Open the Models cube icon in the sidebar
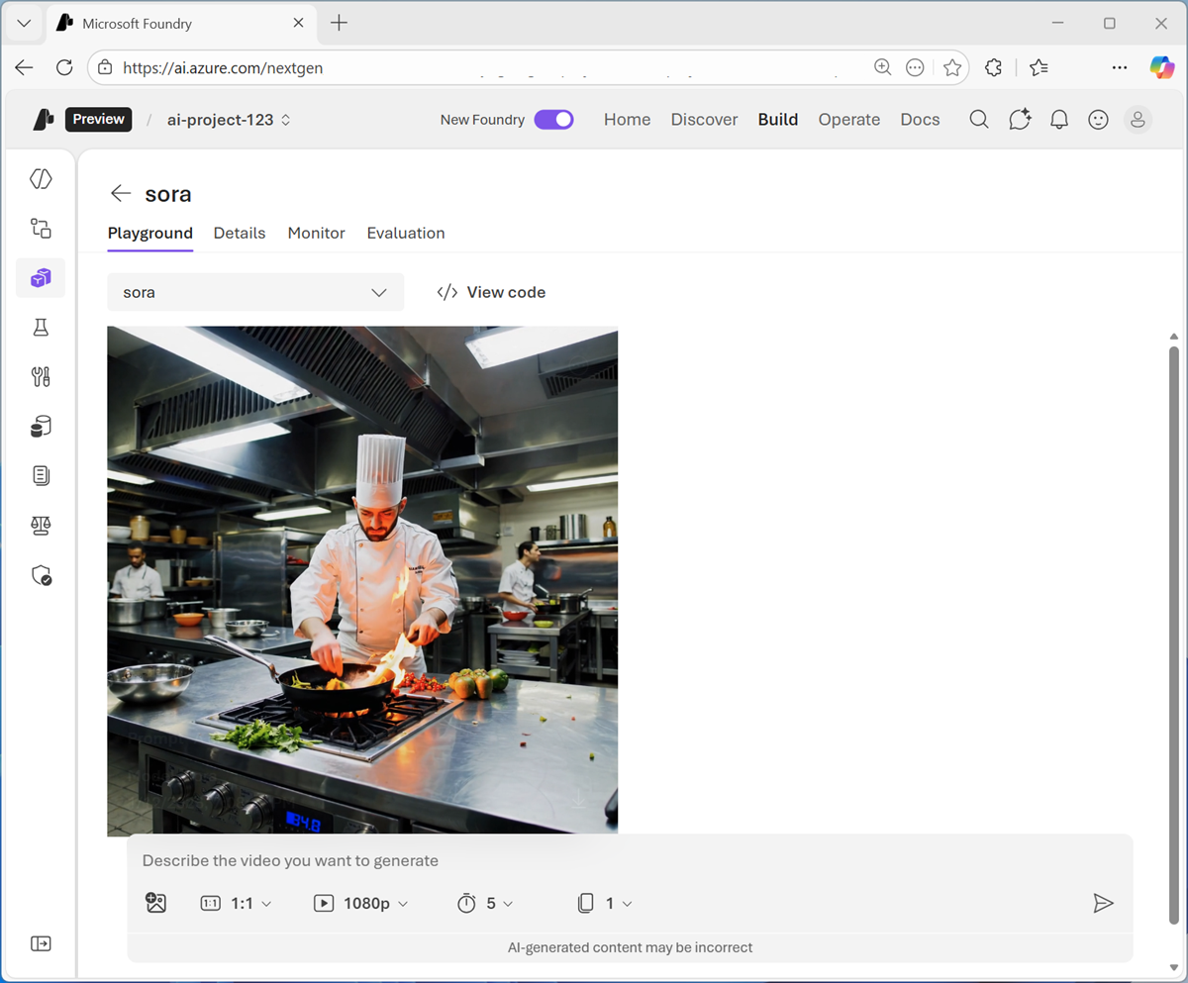Image resolution: width=1188 pixels, height=983 pixels. coord(41,278)
